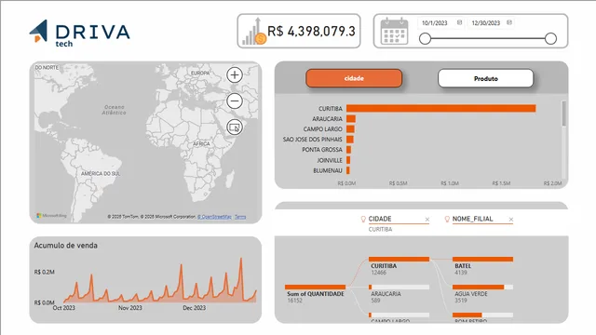The height and width of the screenshot is (335, 596).
Task: Click Dec 2023 label on sales chart
Action: click(x=195, y=308)
